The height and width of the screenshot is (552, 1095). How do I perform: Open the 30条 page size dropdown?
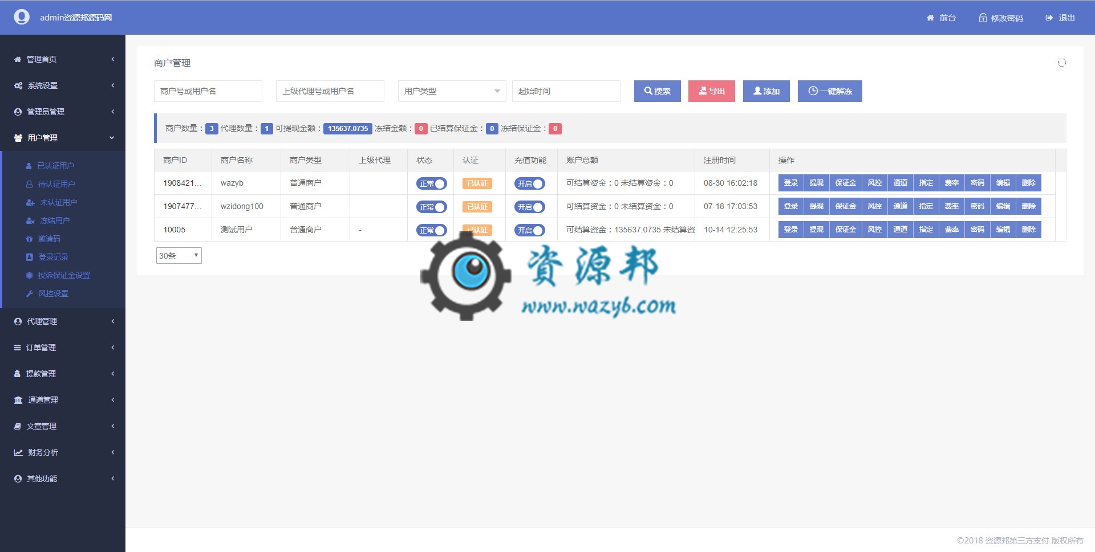(x=179, y=255)
